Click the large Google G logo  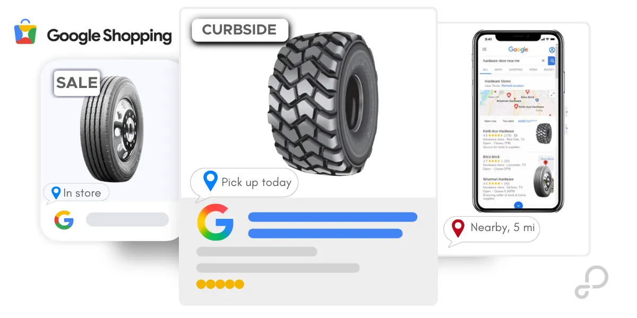216,222
